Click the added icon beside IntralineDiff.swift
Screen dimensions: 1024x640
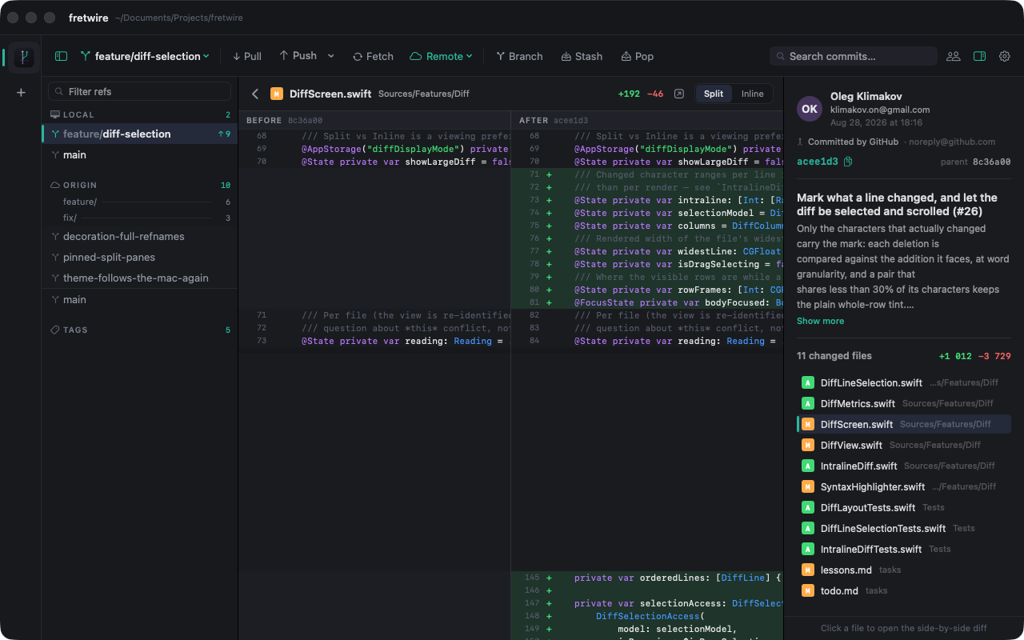point(808,466)
